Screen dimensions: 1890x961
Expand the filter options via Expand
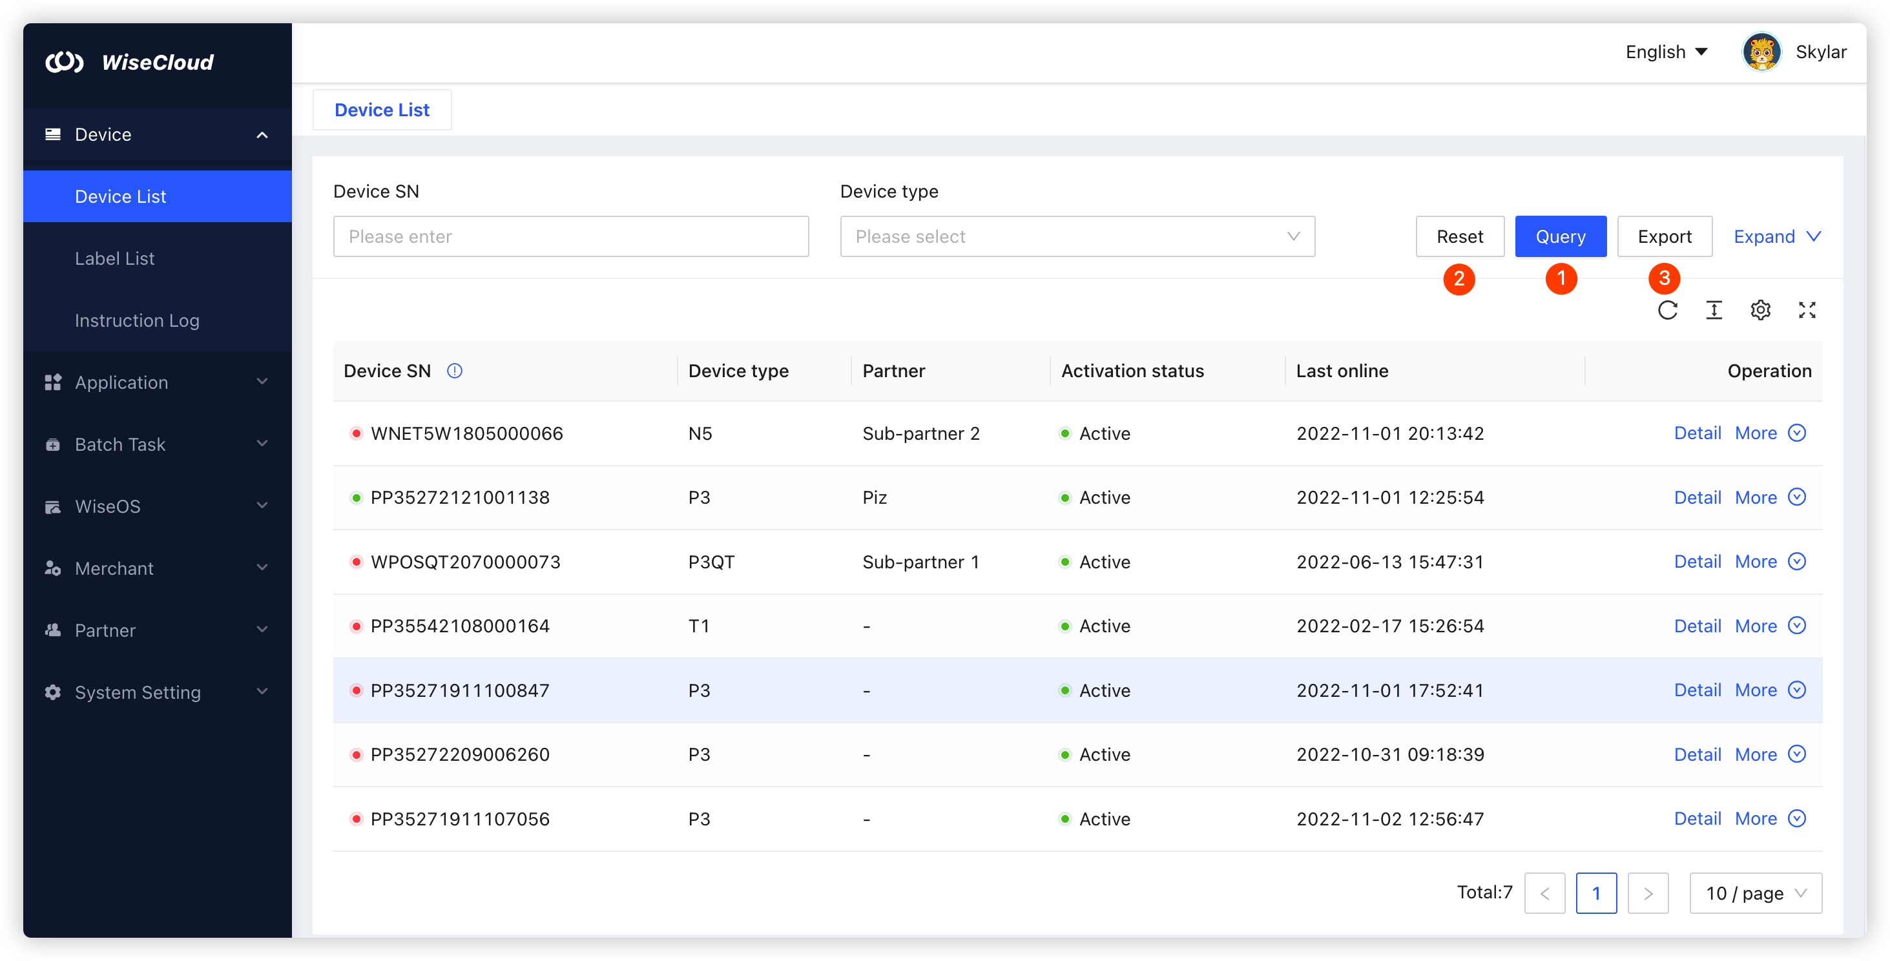coord(1776,236)
